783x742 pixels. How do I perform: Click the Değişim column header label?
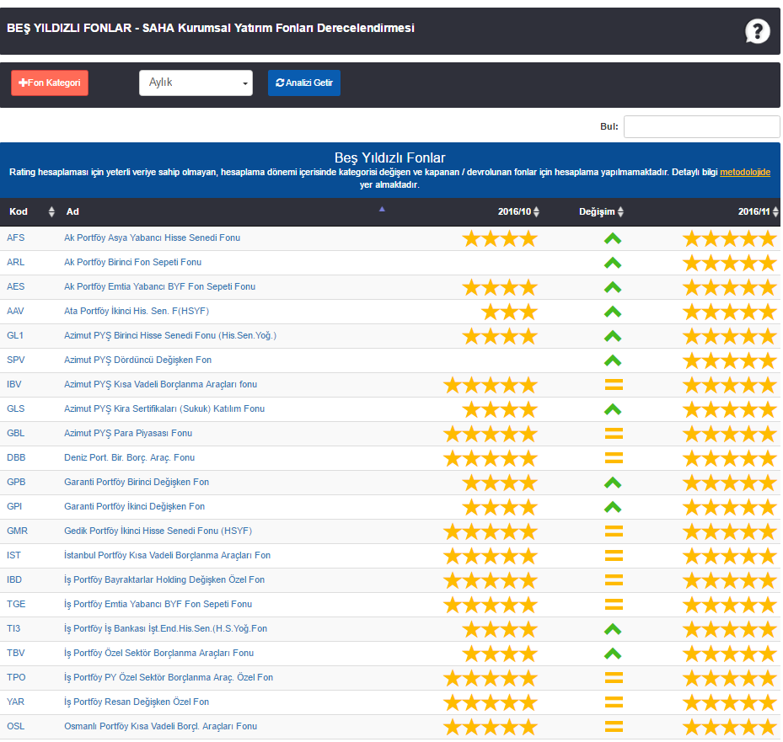[596, 212]
